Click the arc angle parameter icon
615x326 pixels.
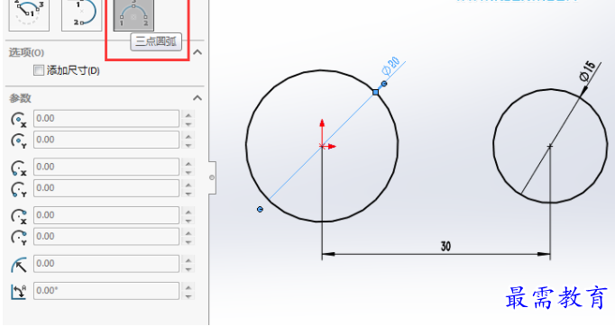click(x=19, y=292)
